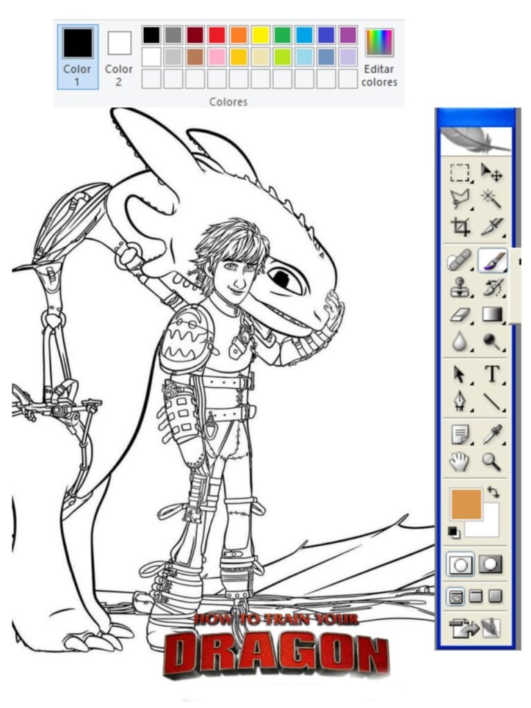
Task: Select the blue-gray palette swatch
Action: pyautogui.click(x=326, y=57)
